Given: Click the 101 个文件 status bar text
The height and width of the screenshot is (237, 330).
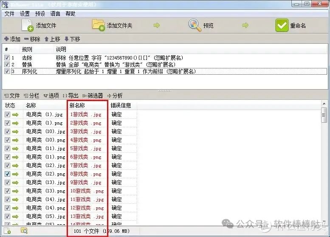Looking at the screenshot, I should coord(86,231).
